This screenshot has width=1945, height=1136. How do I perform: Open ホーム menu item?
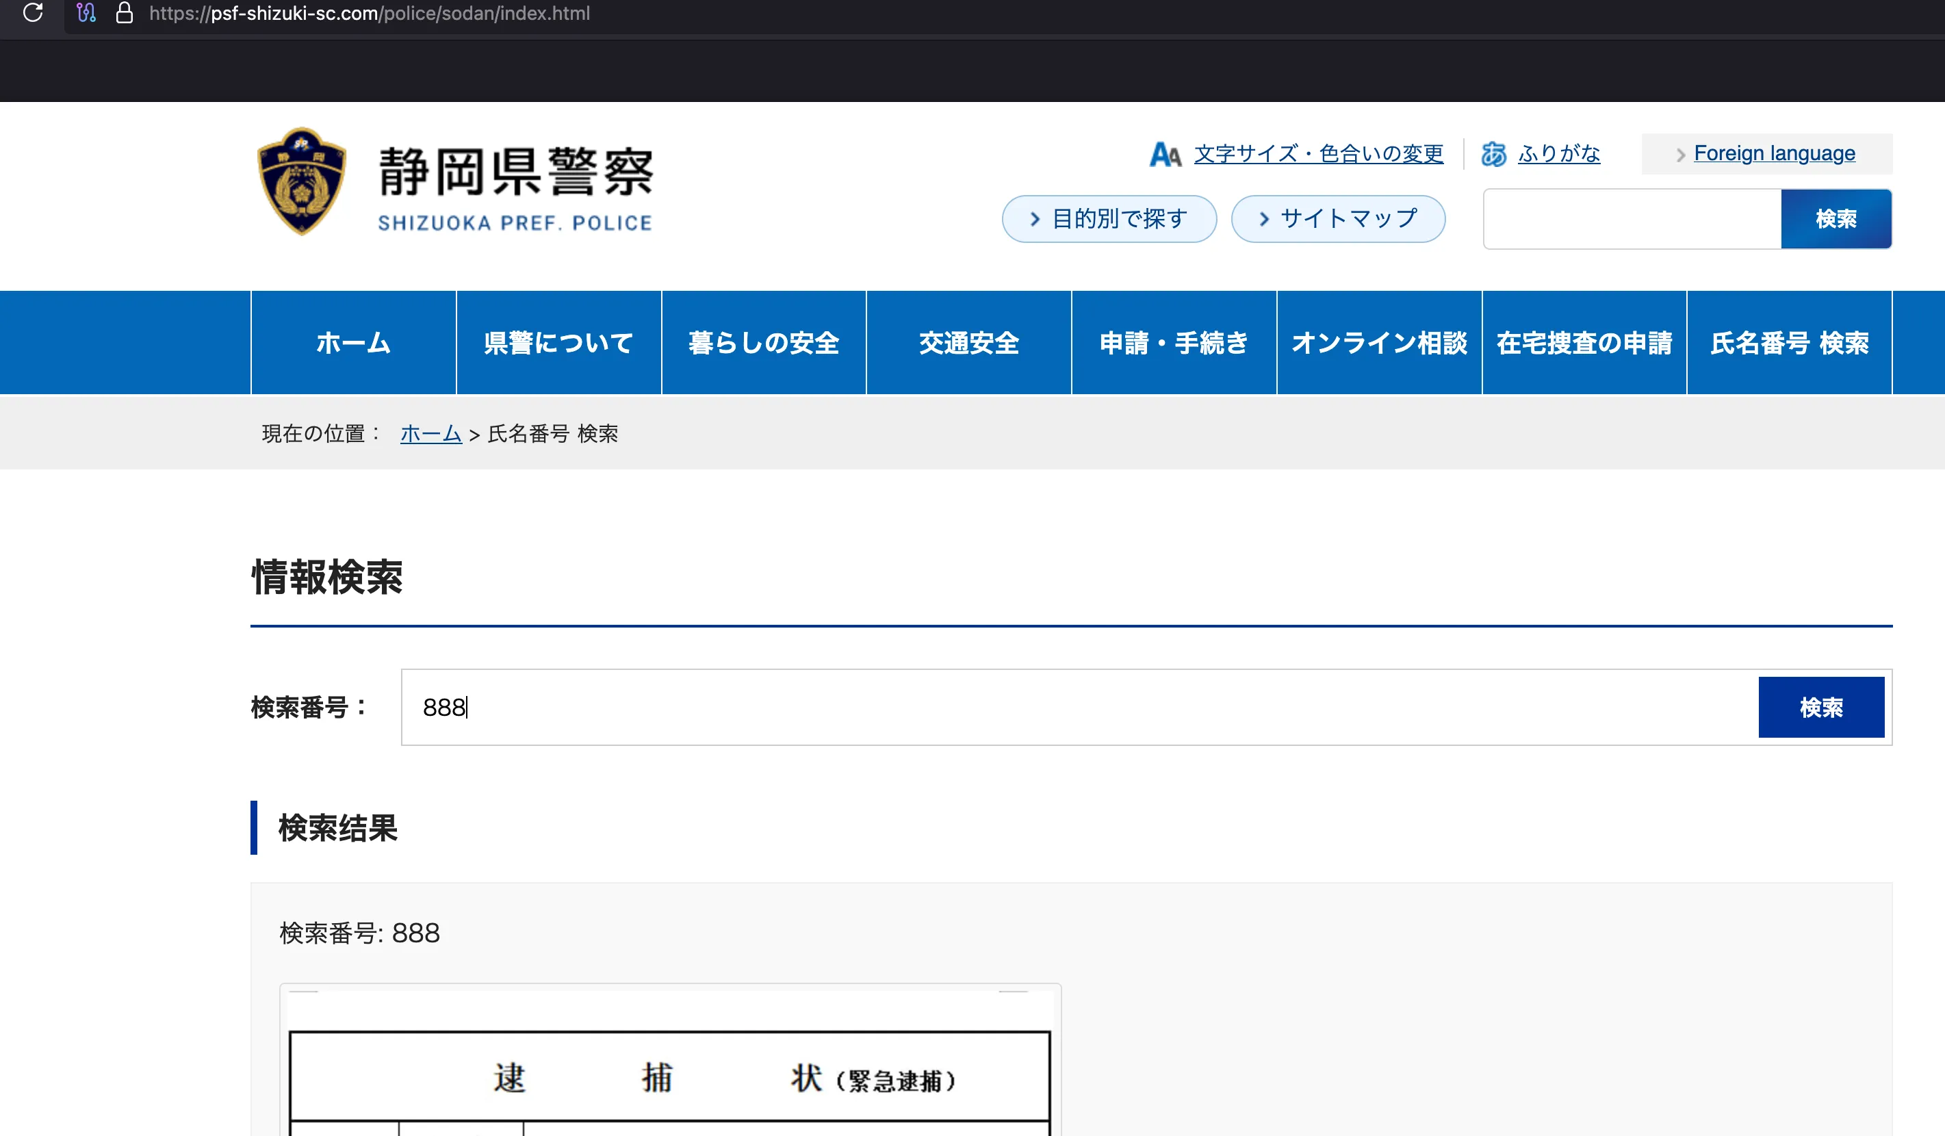point(354,343)
